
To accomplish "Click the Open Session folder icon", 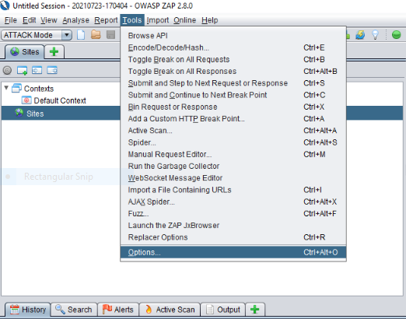I will point(96,34).
